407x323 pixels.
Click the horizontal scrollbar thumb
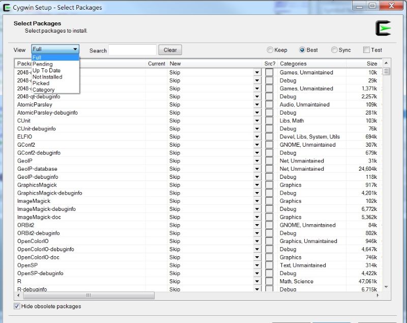point(89,295)
